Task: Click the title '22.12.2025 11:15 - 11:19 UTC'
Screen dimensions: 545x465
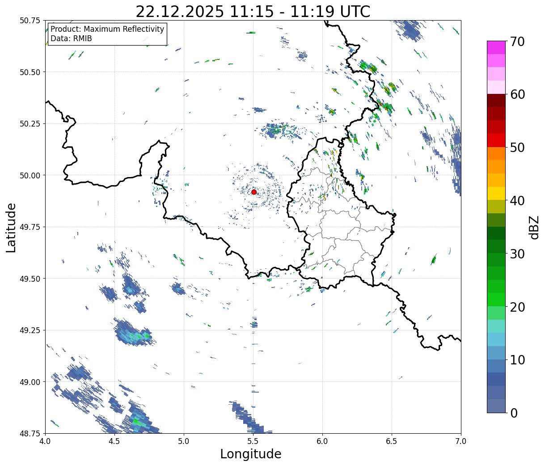Action: coord(253,11)
